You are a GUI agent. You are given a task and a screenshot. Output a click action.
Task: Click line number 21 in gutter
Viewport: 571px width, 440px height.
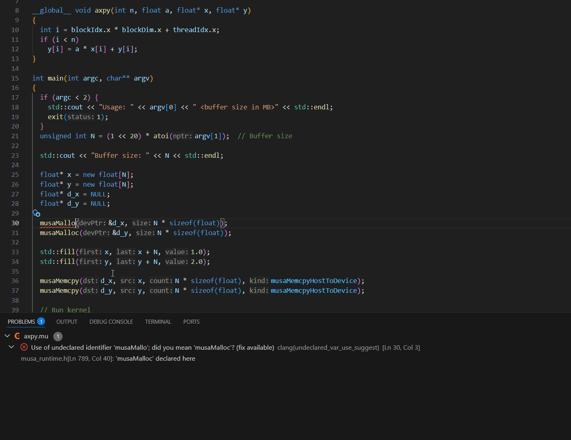point(15,136)
